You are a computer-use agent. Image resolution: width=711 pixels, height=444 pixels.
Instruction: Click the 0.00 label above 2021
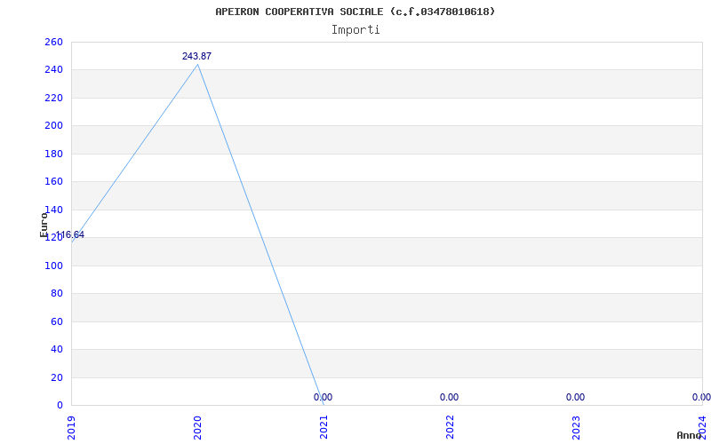coord(323,397)
